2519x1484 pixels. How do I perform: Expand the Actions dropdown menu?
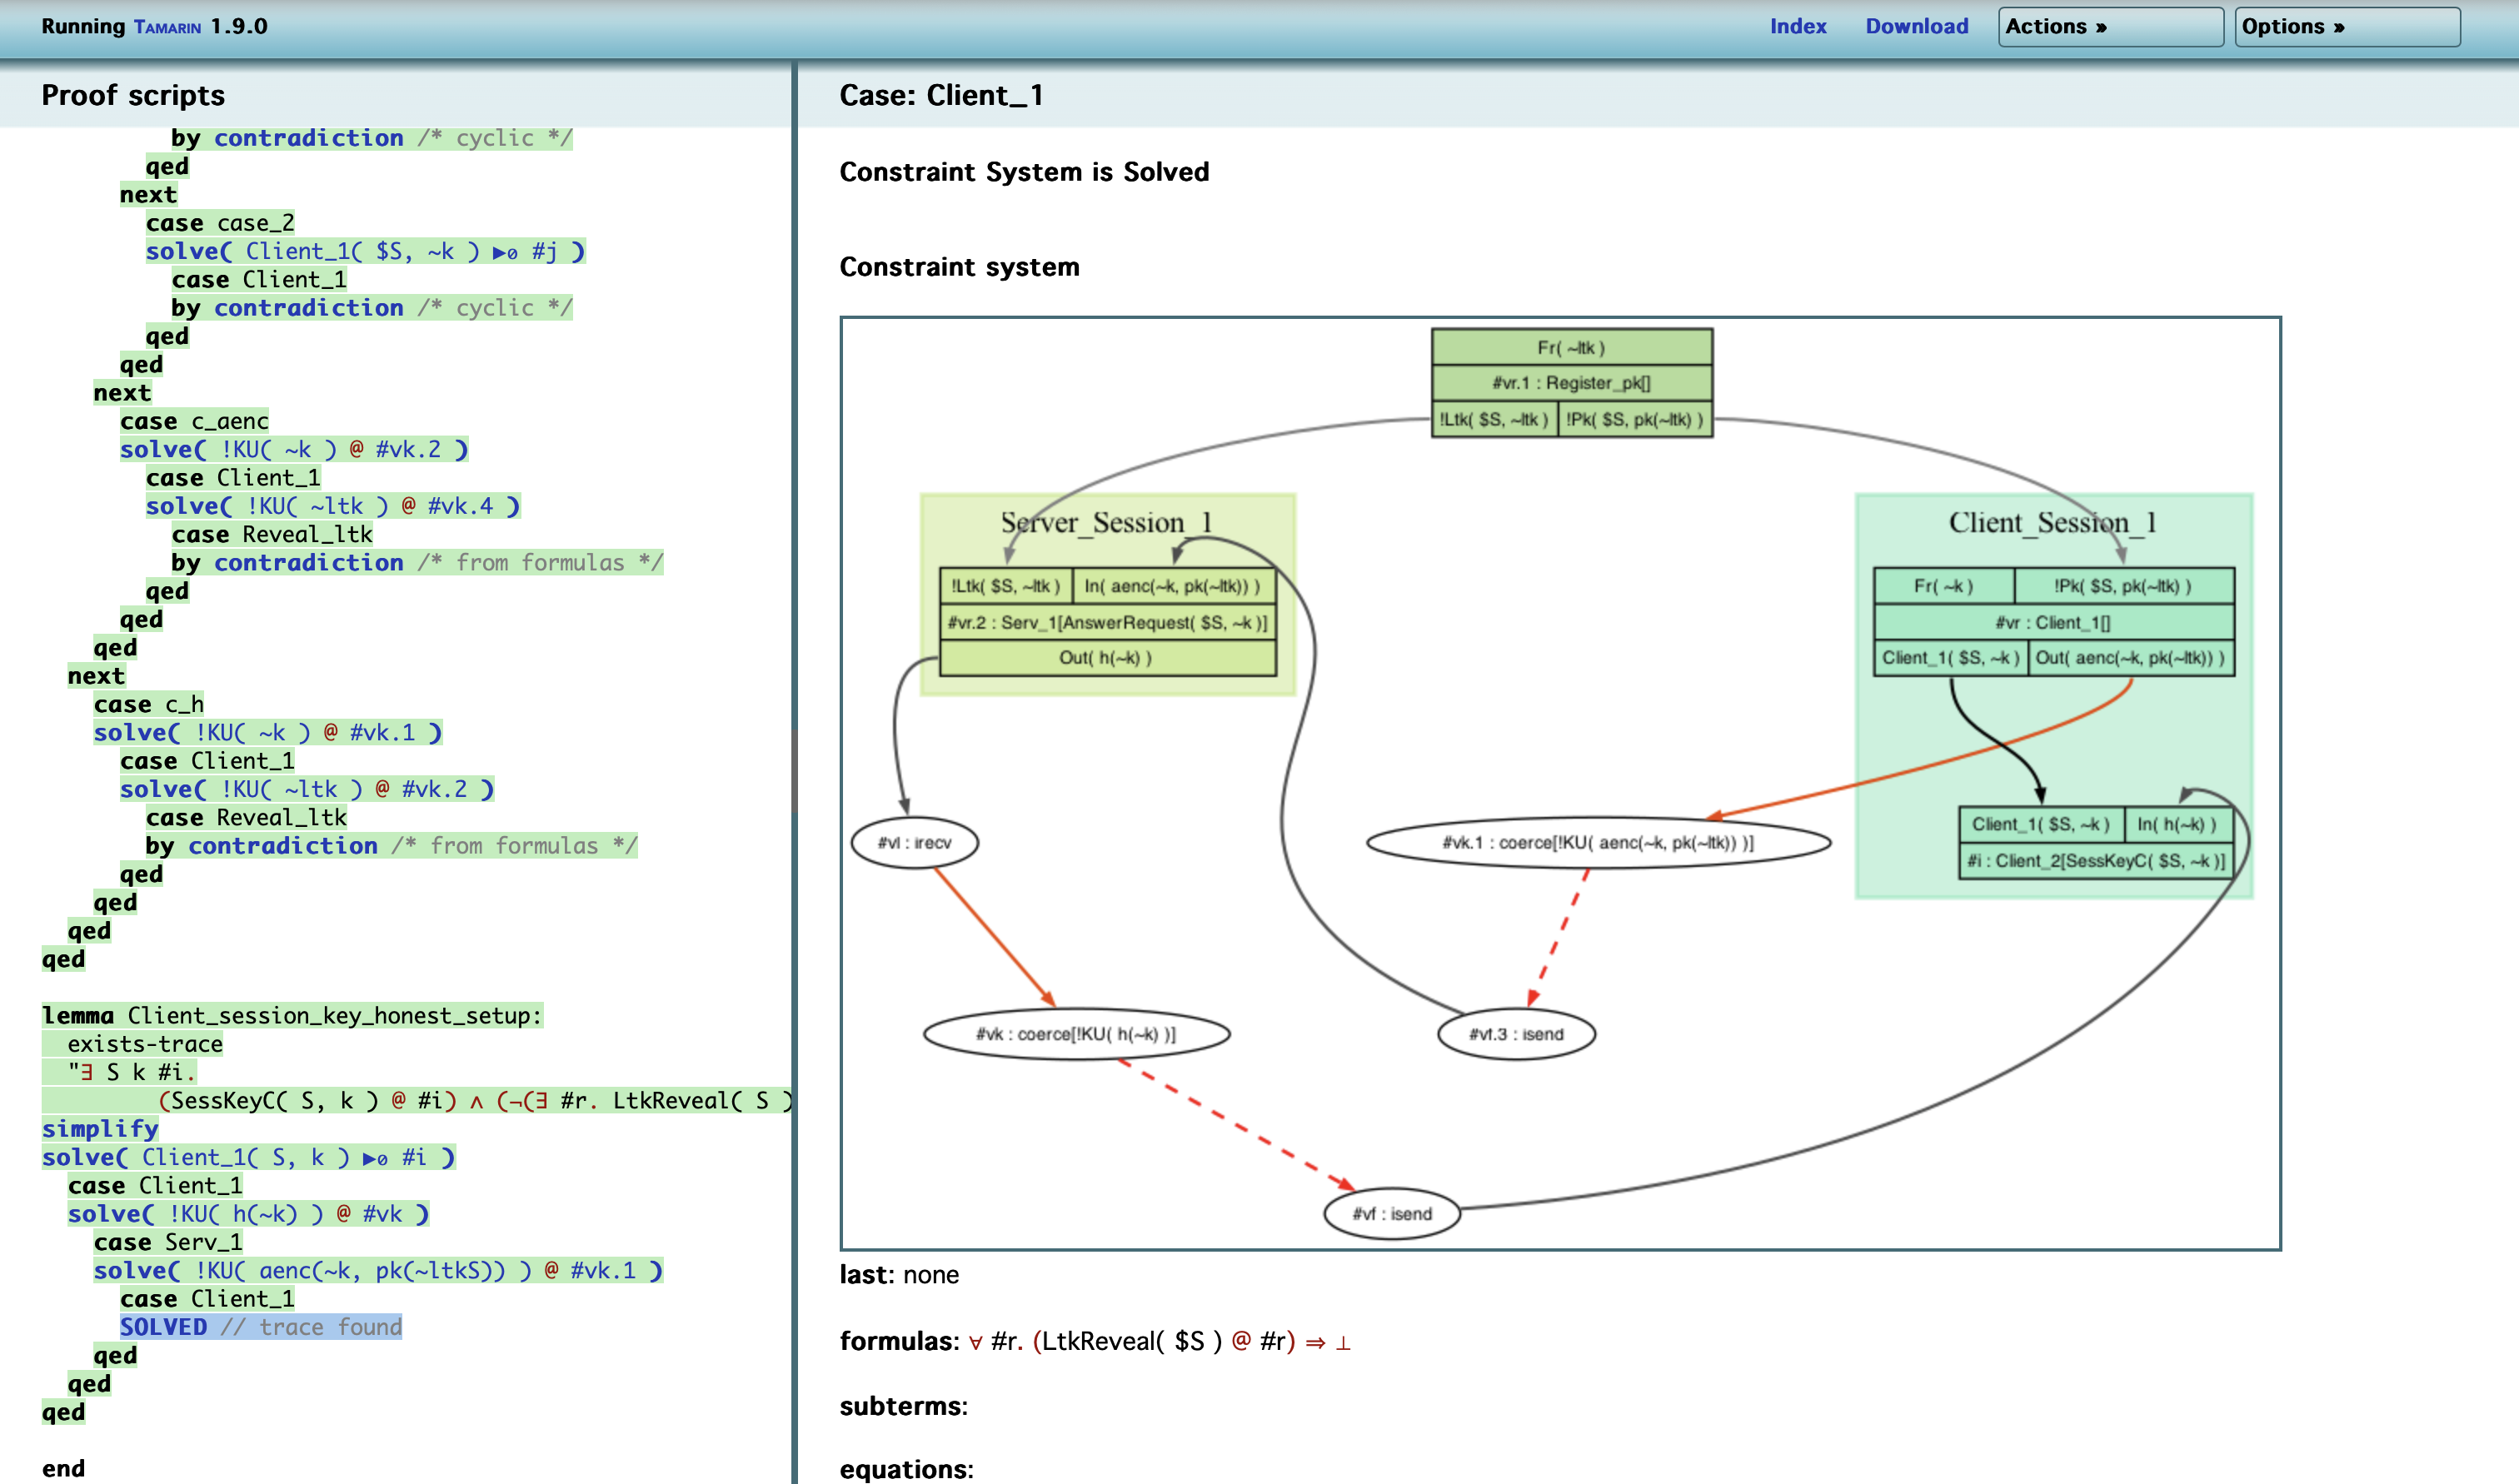click(x=2106, y=25)
